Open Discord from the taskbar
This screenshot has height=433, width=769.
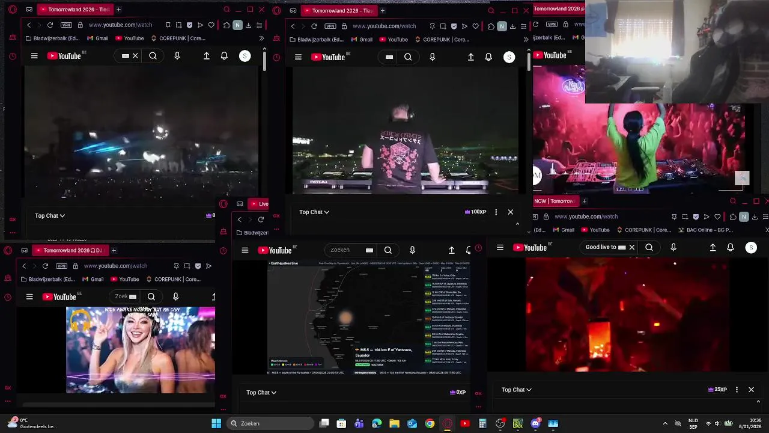pyautogui.click(x=535, y=423)
